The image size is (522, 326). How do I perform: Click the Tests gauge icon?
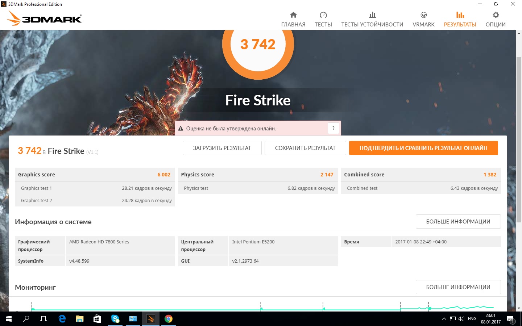click(323, 15)
